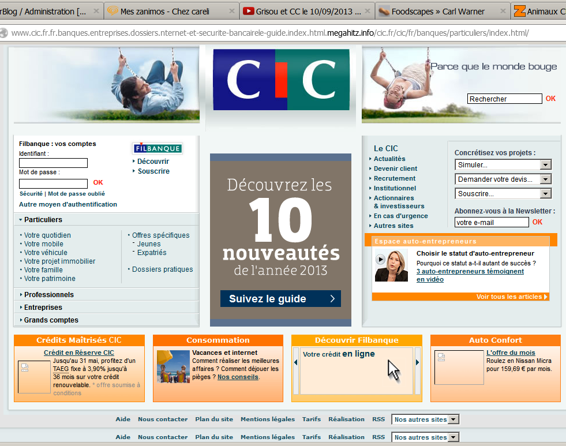Click the Mot de passe oublié link
The image size is (566, 446).
pyautogui.click(x=77, y=194)
